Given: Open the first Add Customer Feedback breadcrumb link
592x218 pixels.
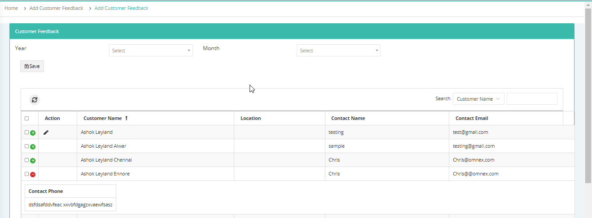Looking at the screenshot, I should point(56,8).
